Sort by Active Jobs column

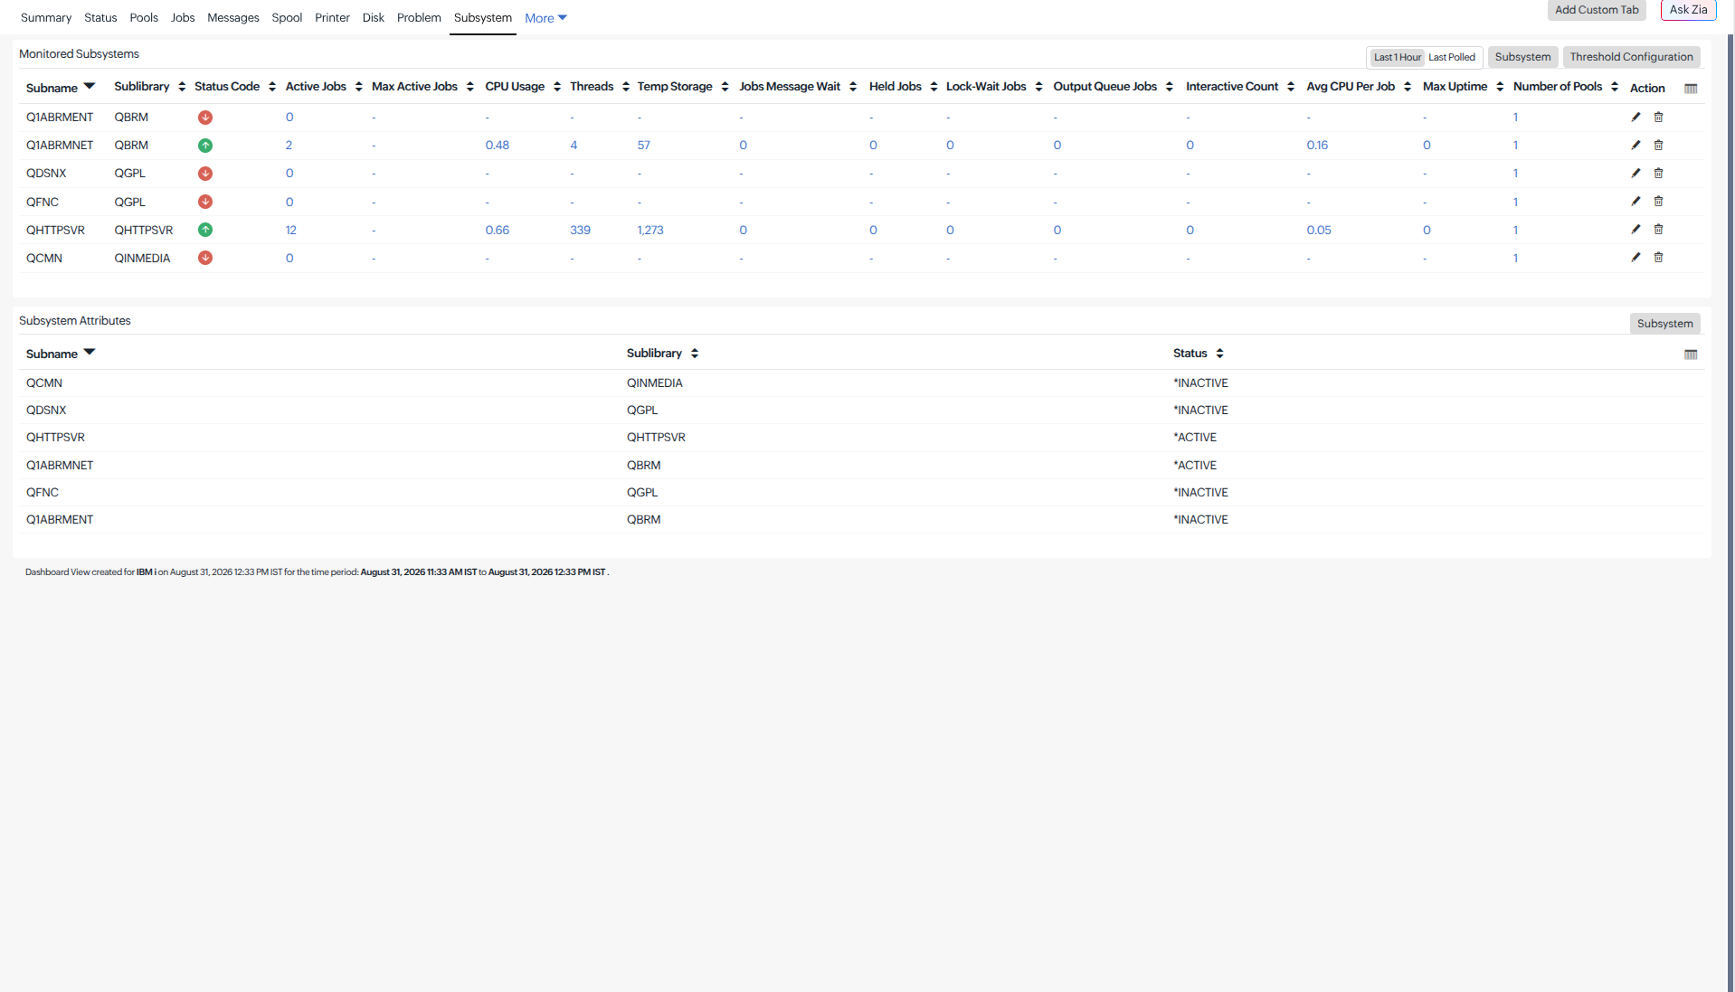tap(324, 87)
